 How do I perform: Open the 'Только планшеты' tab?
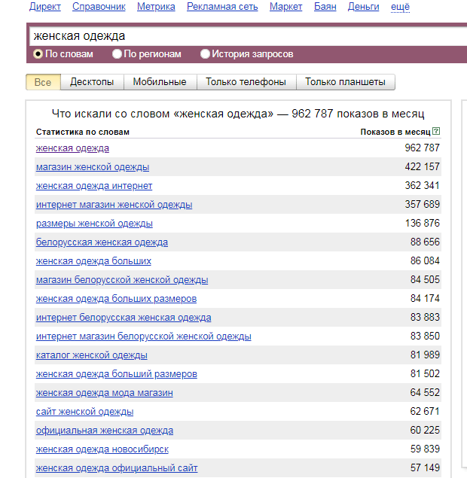coord(345,82)
